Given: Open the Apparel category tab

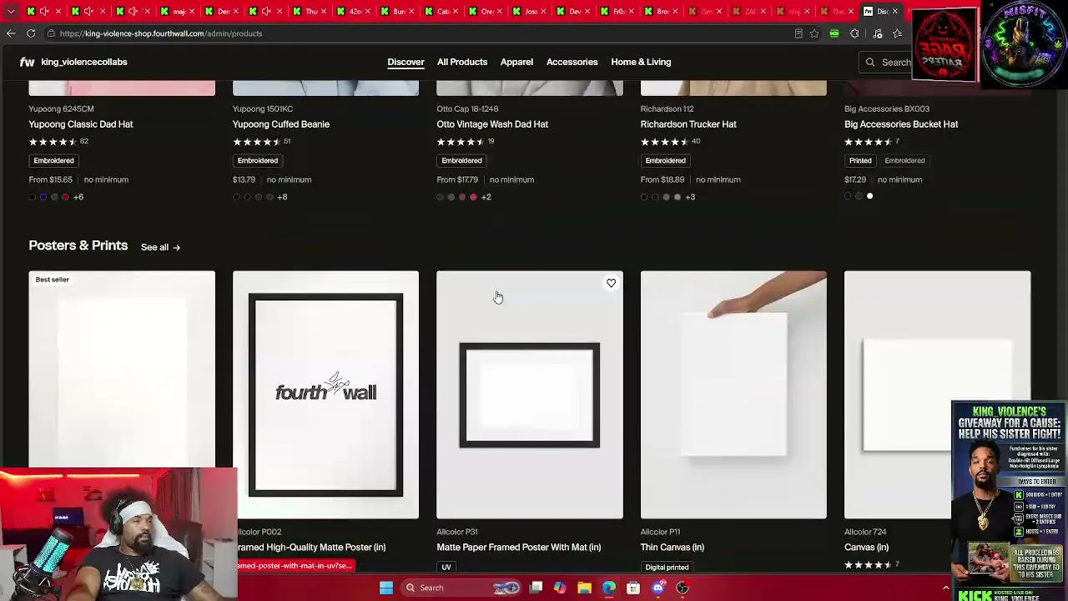Looking at the screenshot, I should click(x=516, y=62).
